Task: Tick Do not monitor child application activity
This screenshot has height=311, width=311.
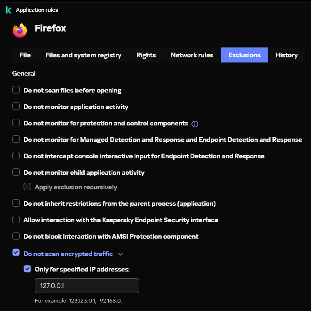Action: click(x=16, y=172)
